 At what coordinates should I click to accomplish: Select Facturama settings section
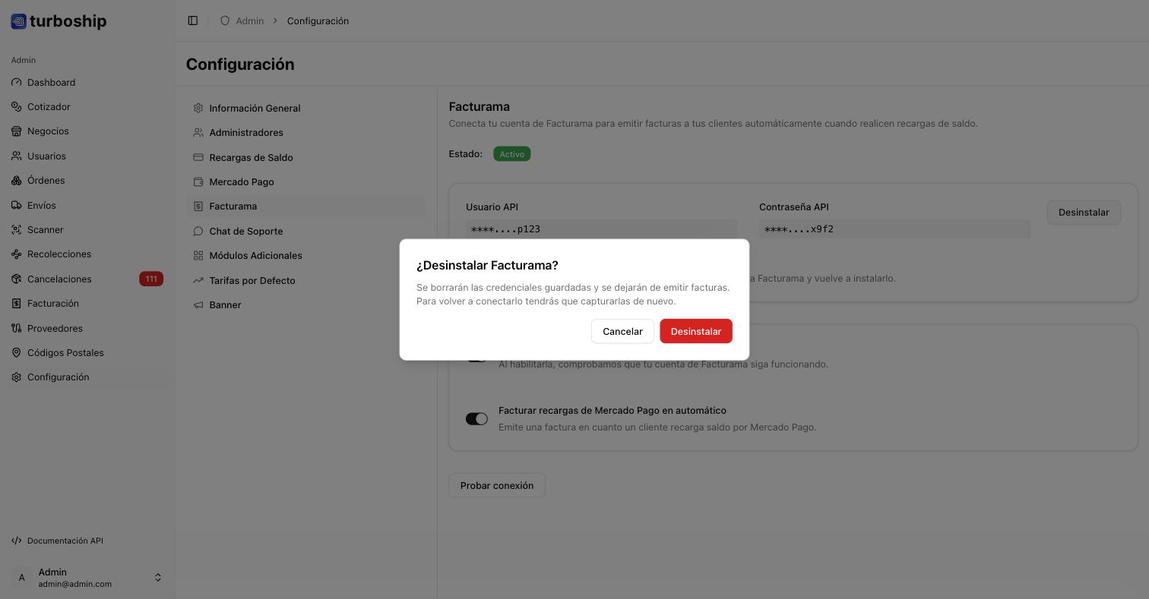pos(305,206)
